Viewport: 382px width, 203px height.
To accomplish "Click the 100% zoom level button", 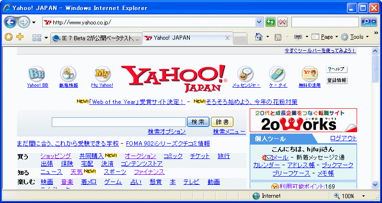I will (345, 196).
